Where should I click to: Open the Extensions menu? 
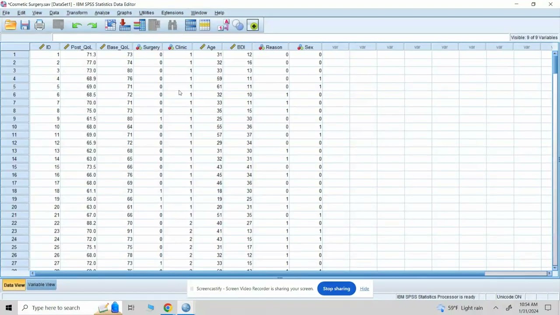(x=172, y=13)
